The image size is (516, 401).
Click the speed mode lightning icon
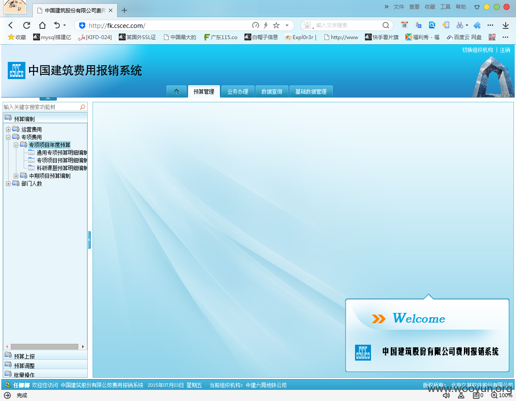coord(266,25)
